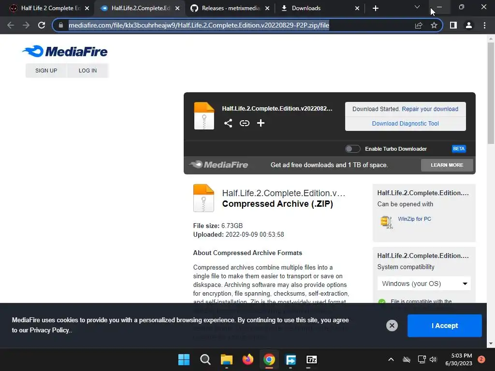Click 'About Compressed Archive Formats' heading
495x371 pixels.
point(247,253)
